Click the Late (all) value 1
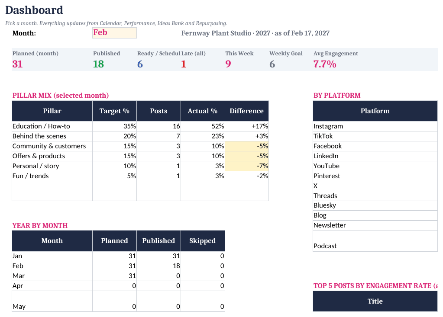 pos(183,64)
